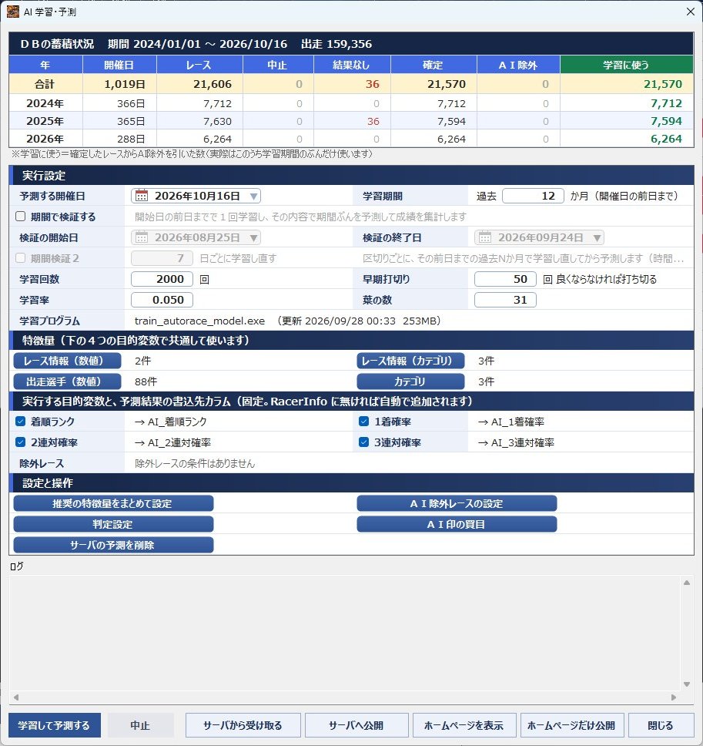Viewport: 703px width, 746px height.
Task: Click the 早期打切り input showing 50
Action: tap(505, 279)
